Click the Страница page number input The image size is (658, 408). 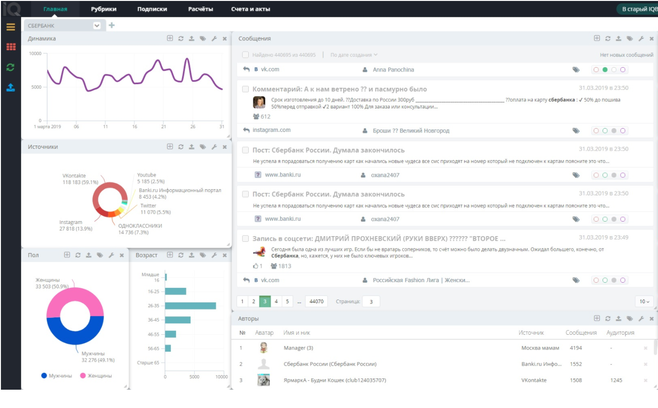371,301
